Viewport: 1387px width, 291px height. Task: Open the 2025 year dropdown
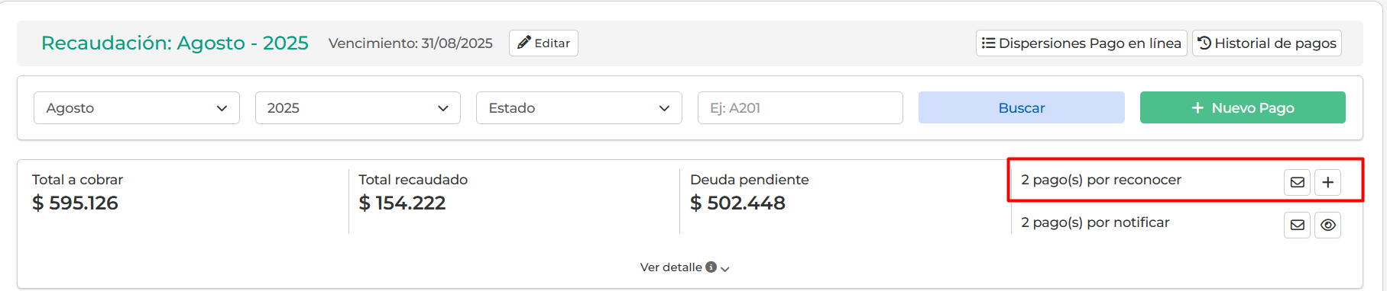(x=358, y=108)
